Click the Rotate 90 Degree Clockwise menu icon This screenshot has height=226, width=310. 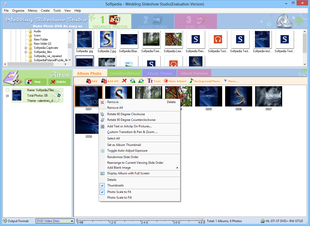pyautogui.click(x=102, y=114)
